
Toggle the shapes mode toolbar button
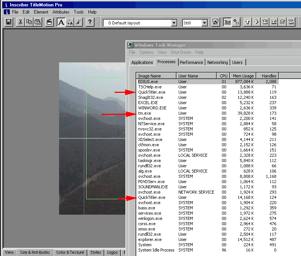pos(236,22)
